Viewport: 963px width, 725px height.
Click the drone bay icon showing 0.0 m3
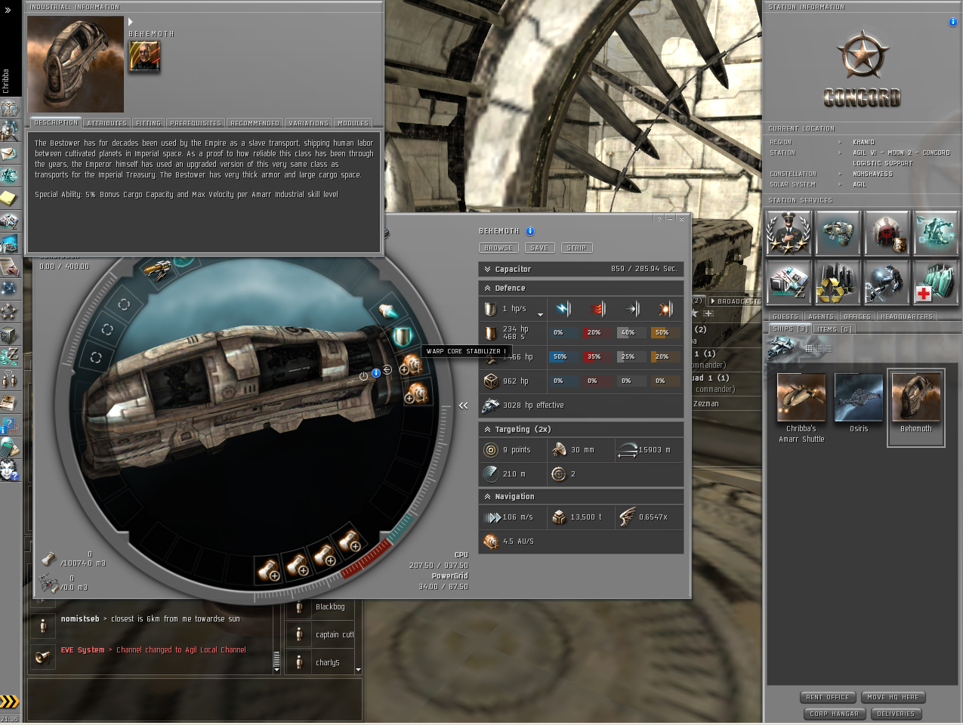coord(49,583)
